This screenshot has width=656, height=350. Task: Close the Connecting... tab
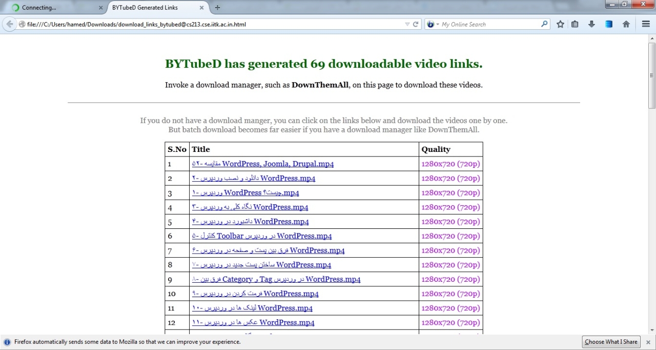[x=100, y=8]
